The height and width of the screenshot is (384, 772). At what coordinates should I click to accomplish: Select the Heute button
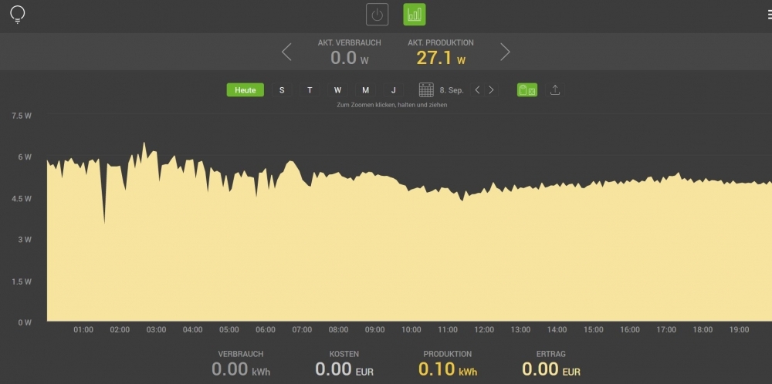tap(245, 90)
